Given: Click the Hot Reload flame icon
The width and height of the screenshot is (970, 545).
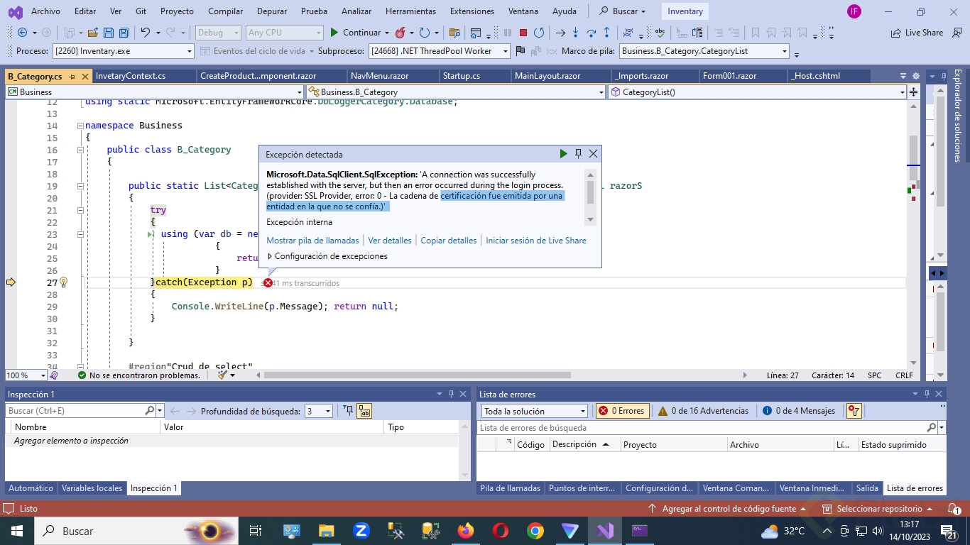Looking at the screenshot, I should pyautogui.click(x=400, y=33).
